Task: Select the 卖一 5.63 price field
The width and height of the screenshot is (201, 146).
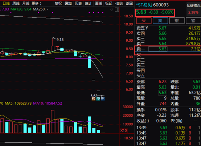Action: (x=158, y=49)
